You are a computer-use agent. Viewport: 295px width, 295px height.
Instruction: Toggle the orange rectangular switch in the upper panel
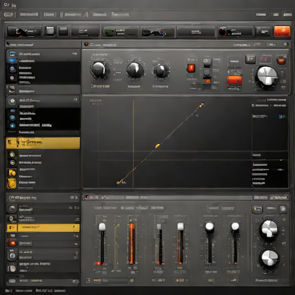(235, 80)
